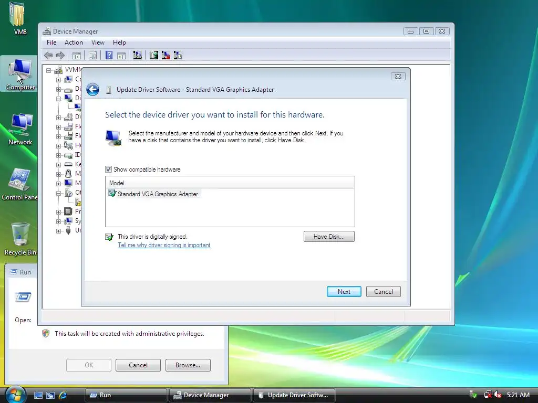
Task: Click Next in the driver wizard
Action: click(344, 292)
